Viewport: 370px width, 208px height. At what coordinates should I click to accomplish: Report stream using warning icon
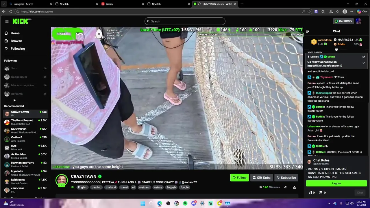pos(294,187)
